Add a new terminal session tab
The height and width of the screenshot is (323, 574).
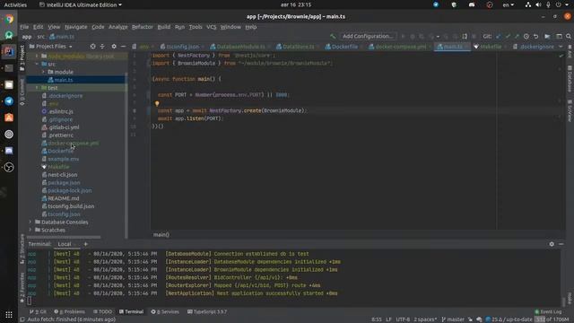(x=86, y=244)
